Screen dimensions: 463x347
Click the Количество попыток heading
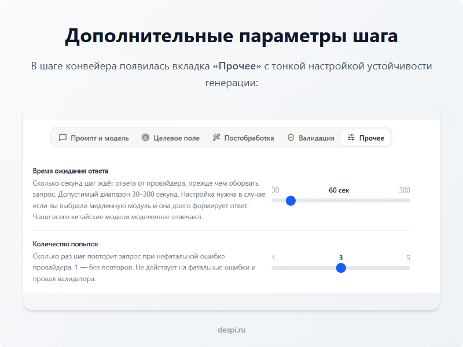click(65, 244)
